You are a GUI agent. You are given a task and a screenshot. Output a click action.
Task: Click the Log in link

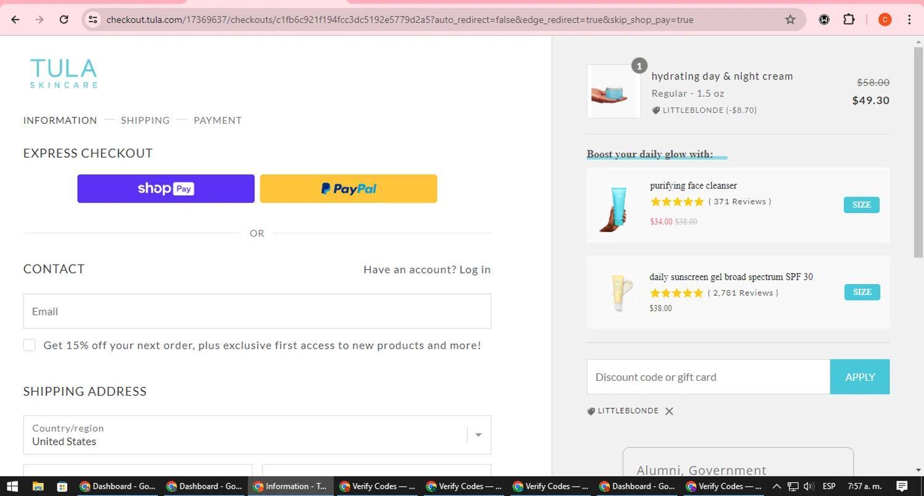pos(475,269)
